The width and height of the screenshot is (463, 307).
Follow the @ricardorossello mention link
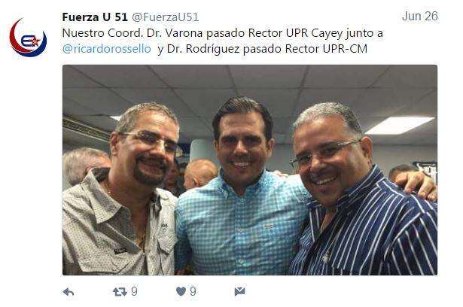[107, 49]
